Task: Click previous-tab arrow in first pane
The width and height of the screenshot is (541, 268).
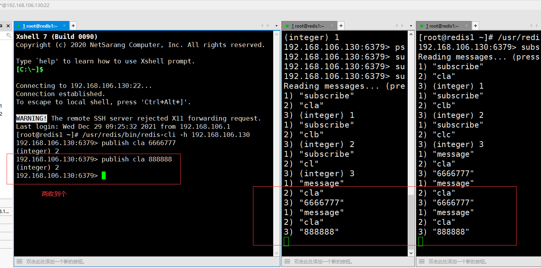Action: pyautogui.click(x=262, y=26)
